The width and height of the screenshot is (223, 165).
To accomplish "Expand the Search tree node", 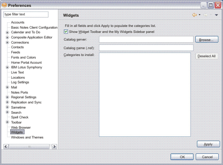I will point(7,112).
